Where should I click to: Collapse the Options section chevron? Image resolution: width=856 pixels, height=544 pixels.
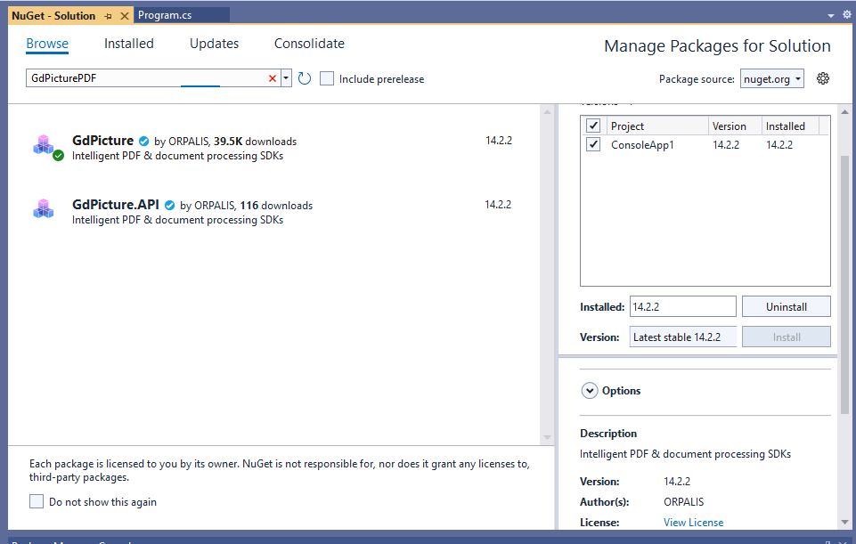click(x=590, y=390)
